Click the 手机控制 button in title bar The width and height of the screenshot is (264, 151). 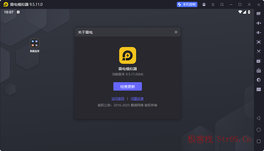tap(187, 4)
